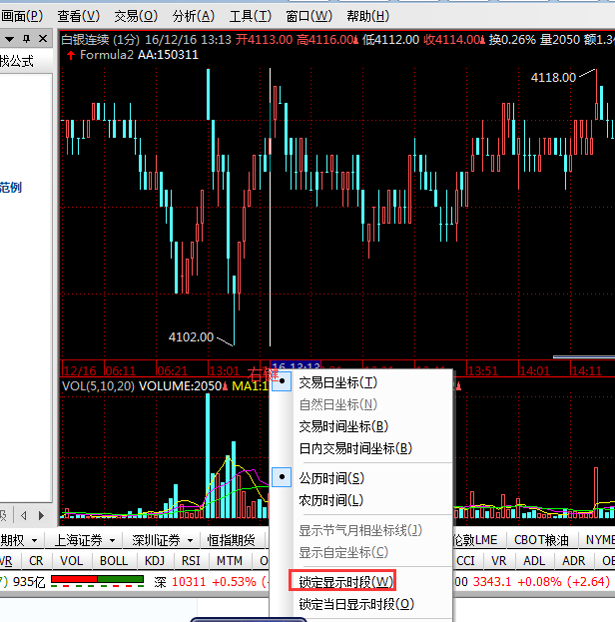Expand 上海证券 dropdown tab
Image resolution: width=615 pixels, height=622 pixels.
tap(111, 540)
